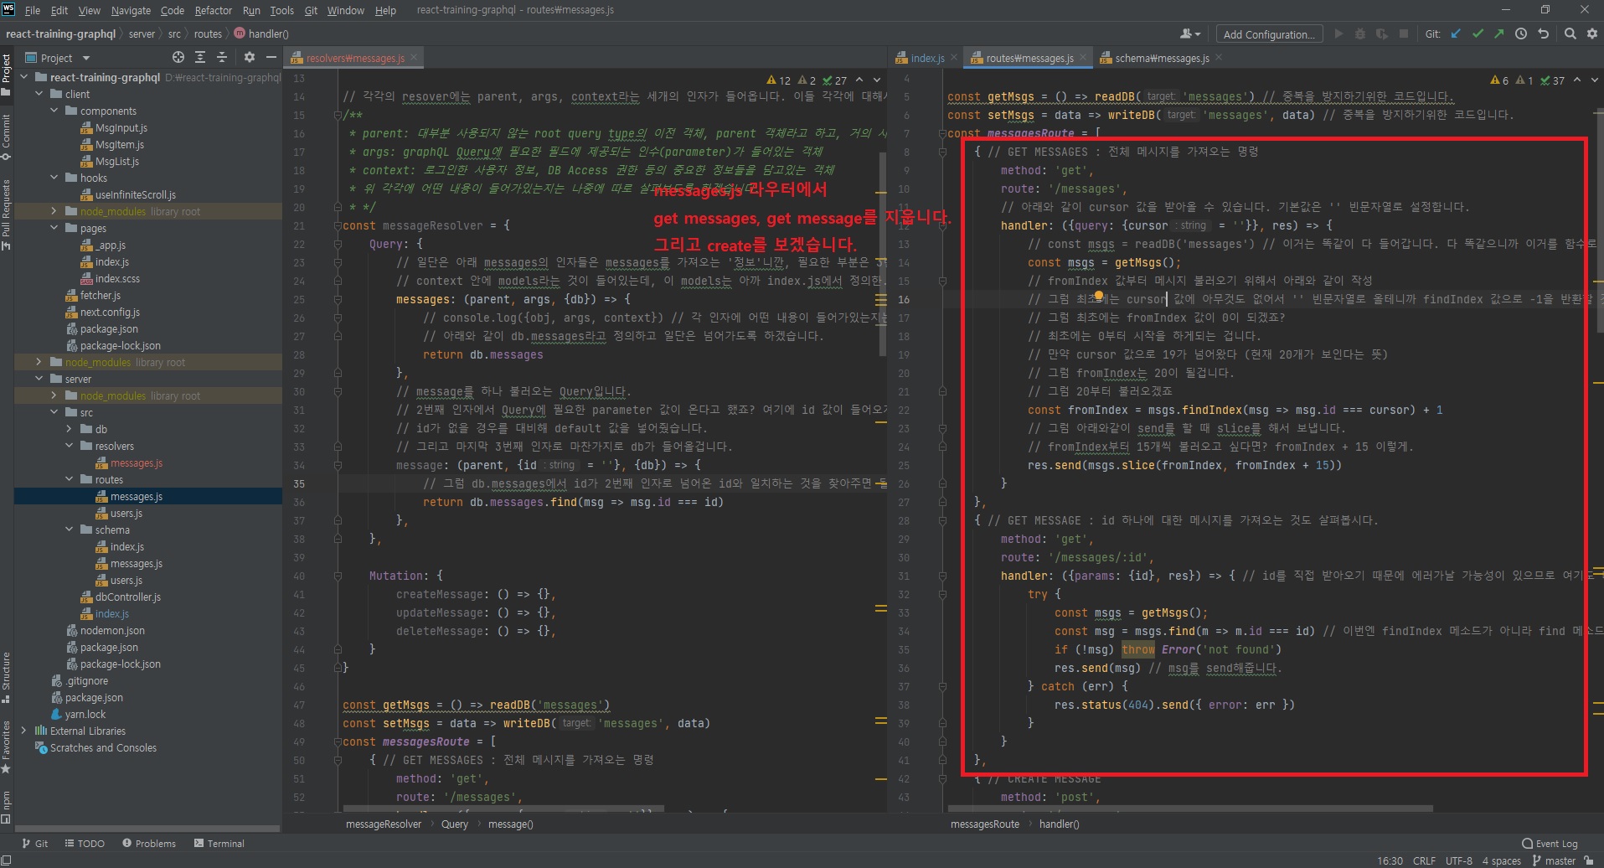Expand the db folder under src
The height and width of the screenshot is (868, 1604).
pyautogui.click(x=70, y=430)
